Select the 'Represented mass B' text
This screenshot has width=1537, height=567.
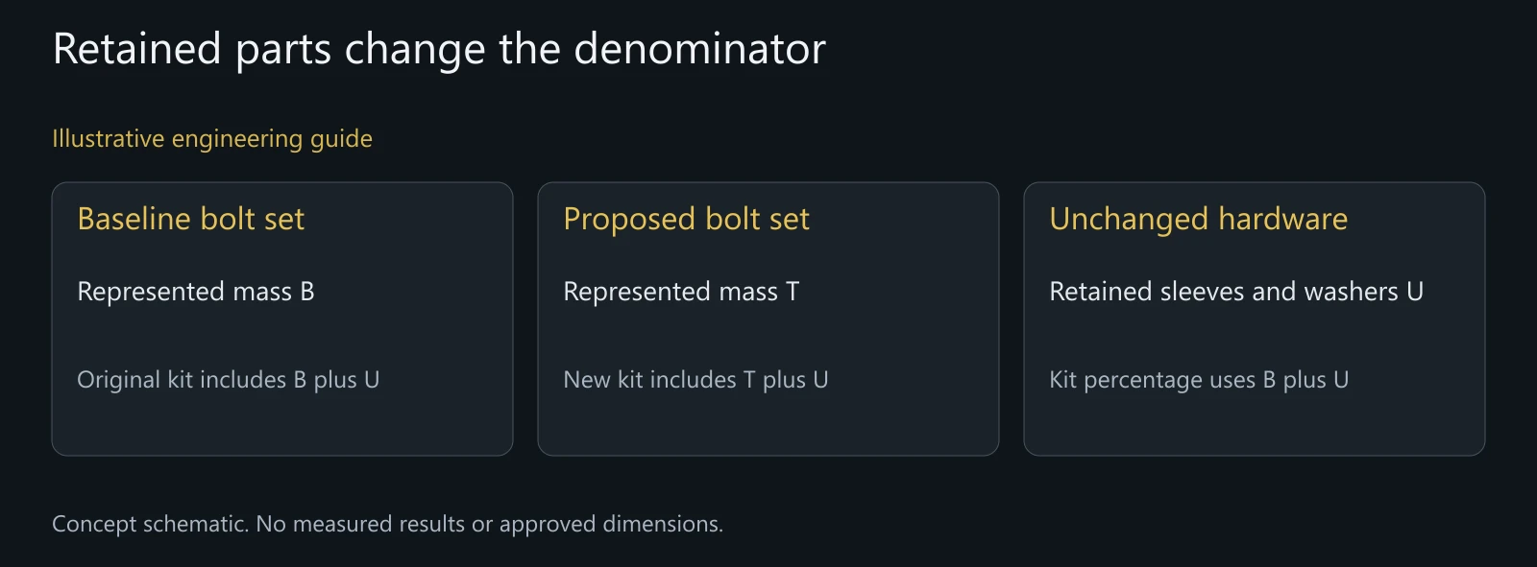(x=196, y=291)
